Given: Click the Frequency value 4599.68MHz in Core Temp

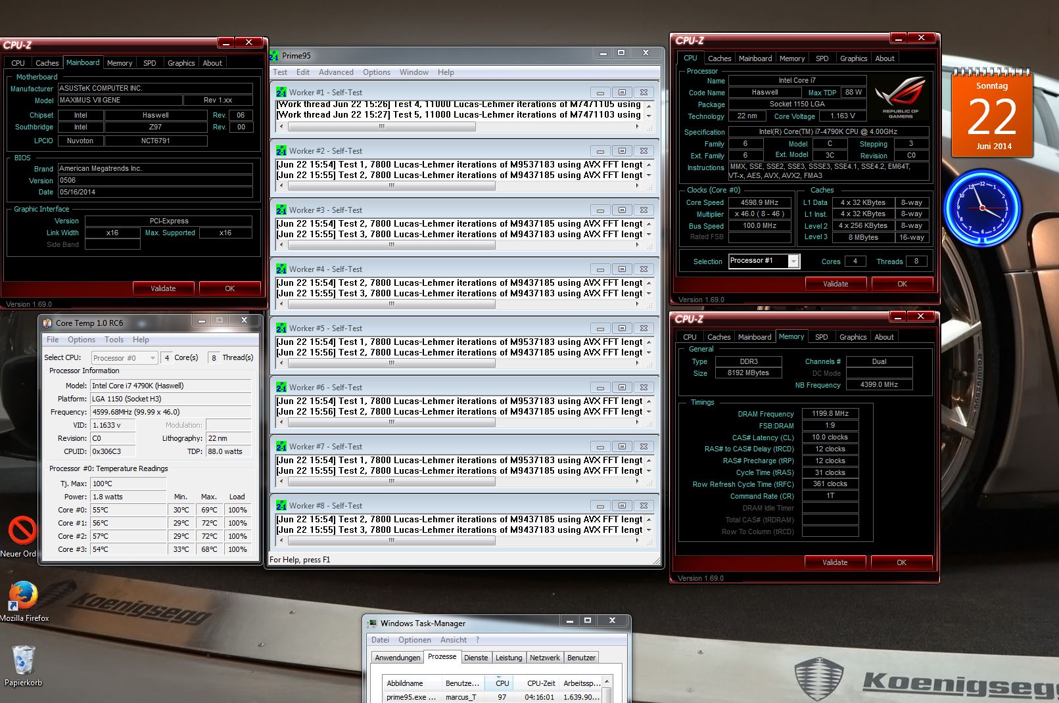Looking at the screenshot, I should (171, 412).
